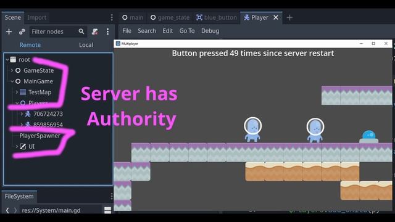395x222 pixels.
Task: Click the FileSystem back arrow
Action: (x=7, y=210)
